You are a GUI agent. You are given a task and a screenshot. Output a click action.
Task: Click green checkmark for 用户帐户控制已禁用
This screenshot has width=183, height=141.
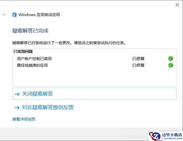pos(170,58)
